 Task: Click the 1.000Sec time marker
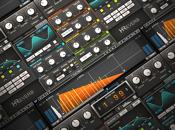(x=81, y=77)
